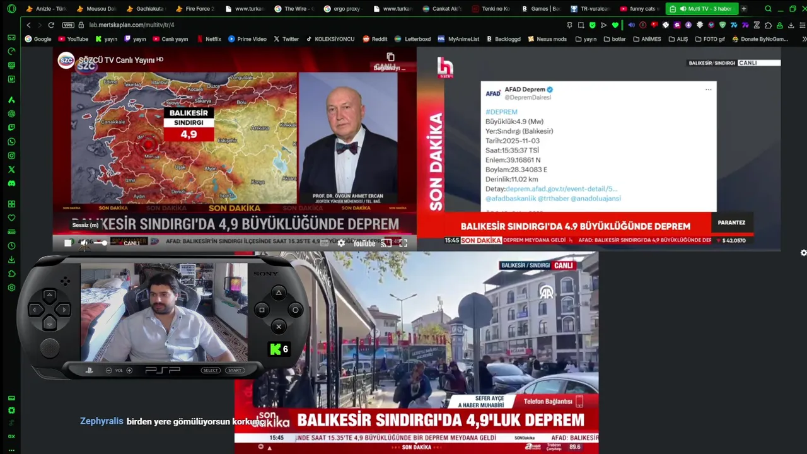This screenshot has height=454, width=807.
Task: Switch to The Wire tab
Action: point(294,9)
